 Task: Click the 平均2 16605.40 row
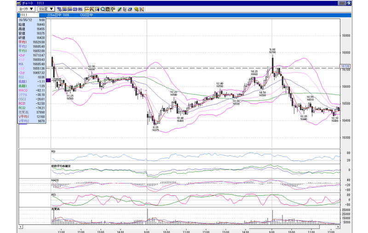pos(32,47)
